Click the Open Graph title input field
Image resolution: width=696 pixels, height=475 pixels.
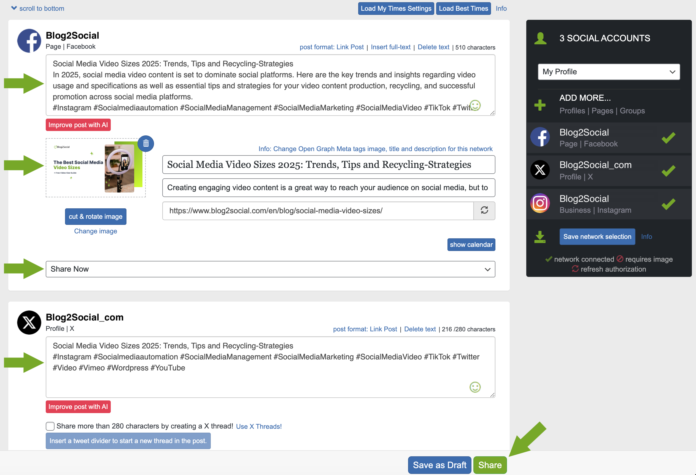click(x=328, y=165)
